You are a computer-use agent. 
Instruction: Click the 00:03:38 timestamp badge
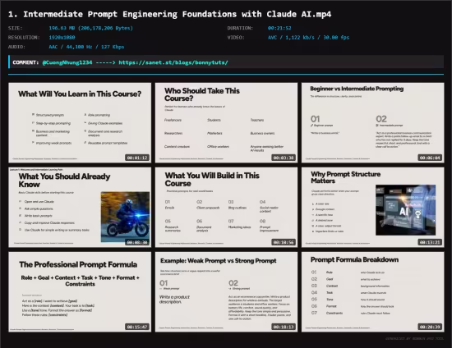point(284,158)
